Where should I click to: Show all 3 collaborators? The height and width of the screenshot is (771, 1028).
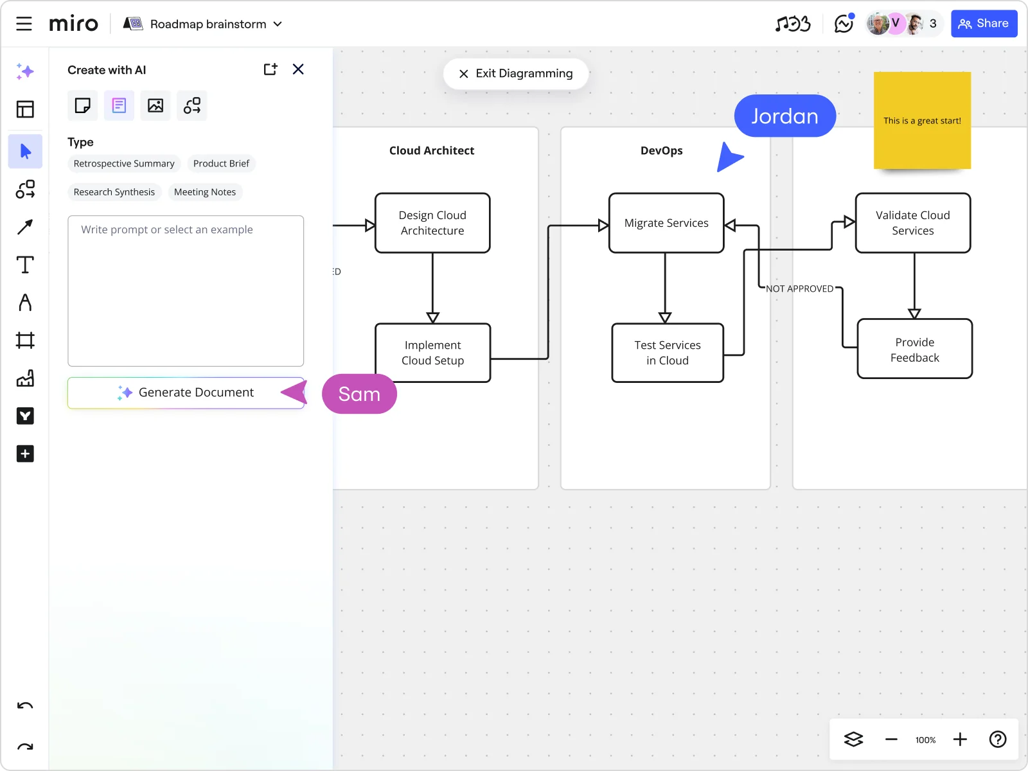(x=933, y=24)
